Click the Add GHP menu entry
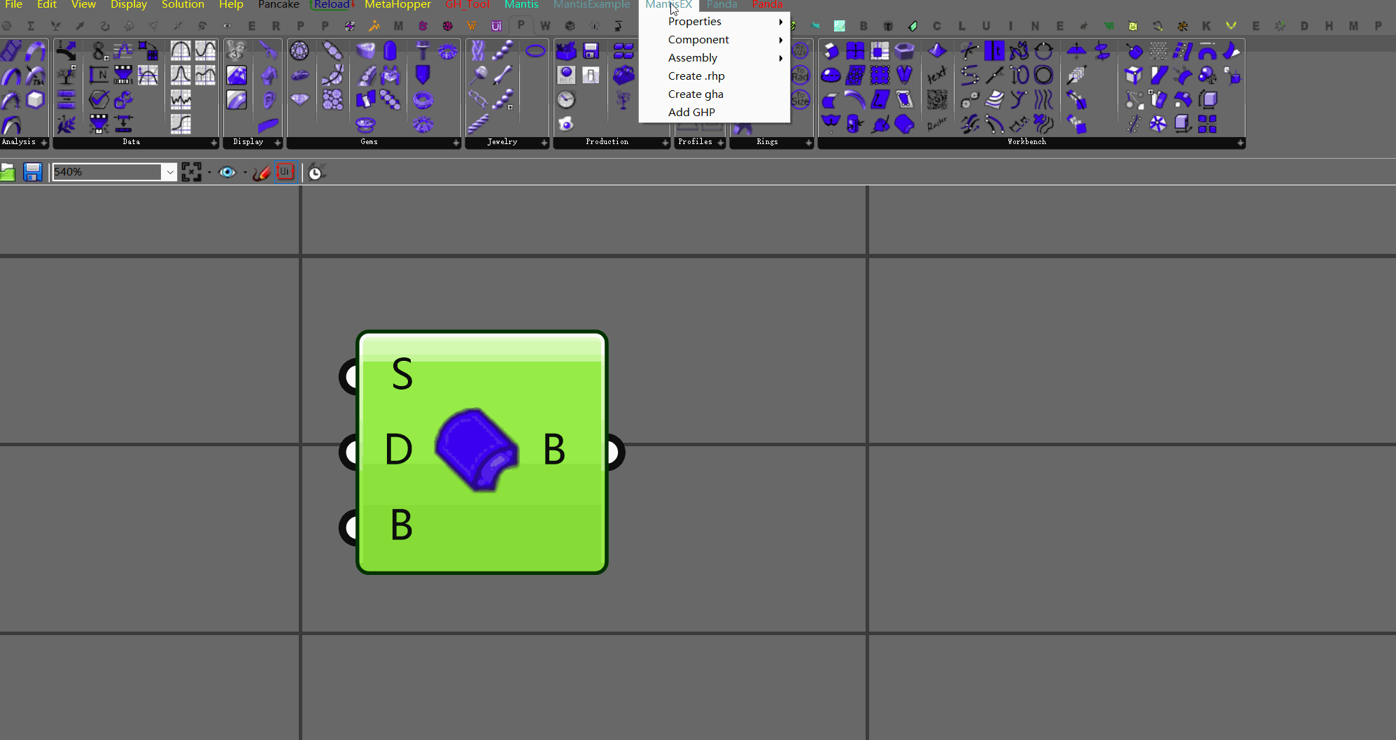Viewport: 1396px width, 740px height. (x=691, y=112)
